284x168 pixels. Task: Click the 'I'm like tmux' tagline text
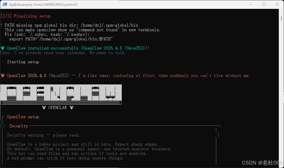point(164,76)
